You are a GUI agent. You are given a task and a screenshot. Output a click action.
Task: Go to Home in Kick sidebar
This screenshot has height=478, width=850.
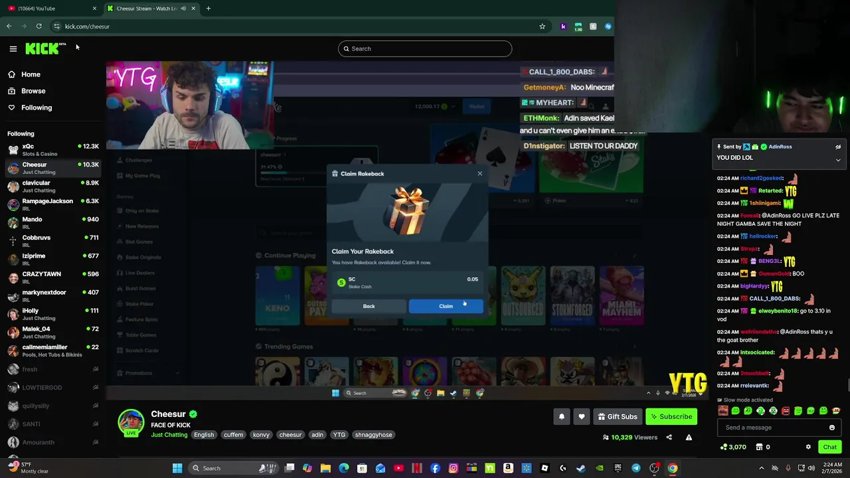click(31, 74)
